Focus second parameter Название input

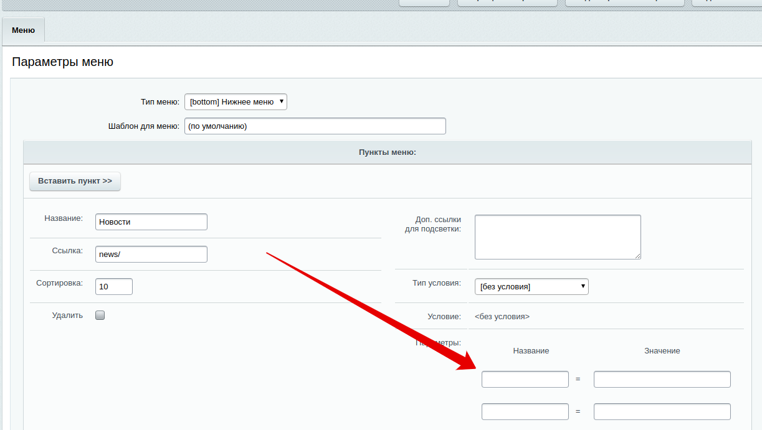coord(525,411)
